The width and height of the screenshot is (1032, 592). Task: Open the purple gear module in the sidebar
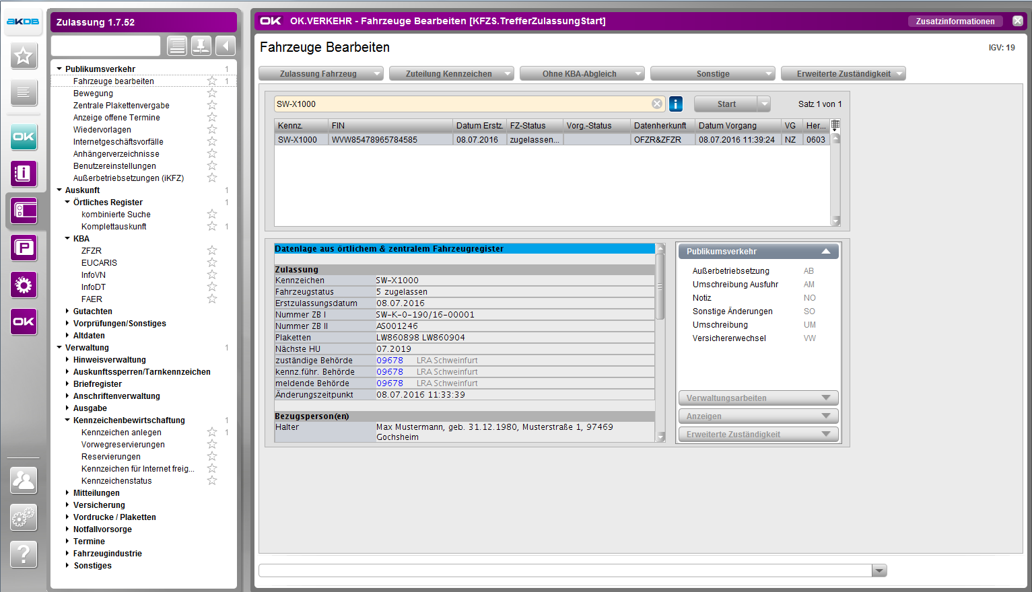pyautogui.click(x=24, y=285)
